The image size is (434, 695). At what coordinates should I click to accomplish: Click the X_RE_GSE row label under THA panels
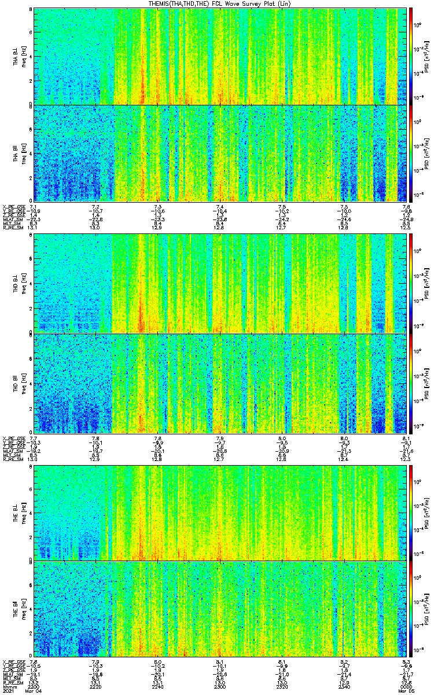tap(14, 207)
